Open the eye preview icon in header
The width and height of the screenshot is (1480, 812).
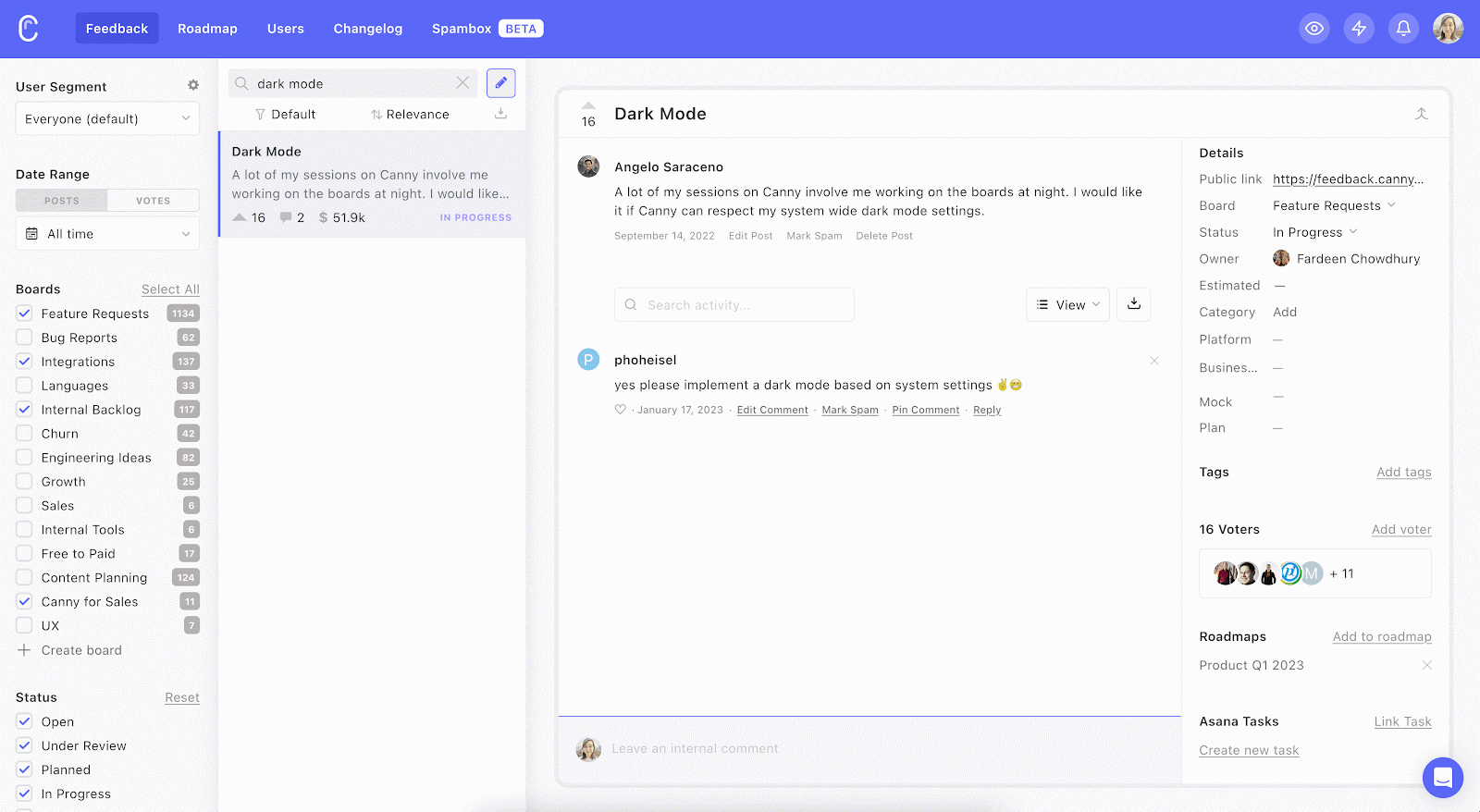pos(1314,29)
